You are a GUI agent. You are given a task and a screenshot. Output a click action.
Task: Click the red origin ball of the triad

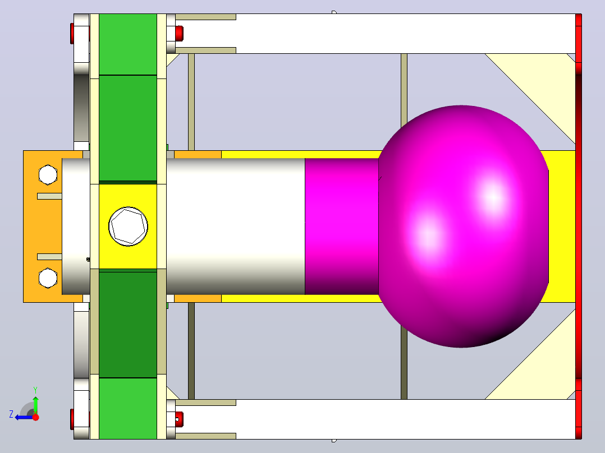tap(35, 417)
